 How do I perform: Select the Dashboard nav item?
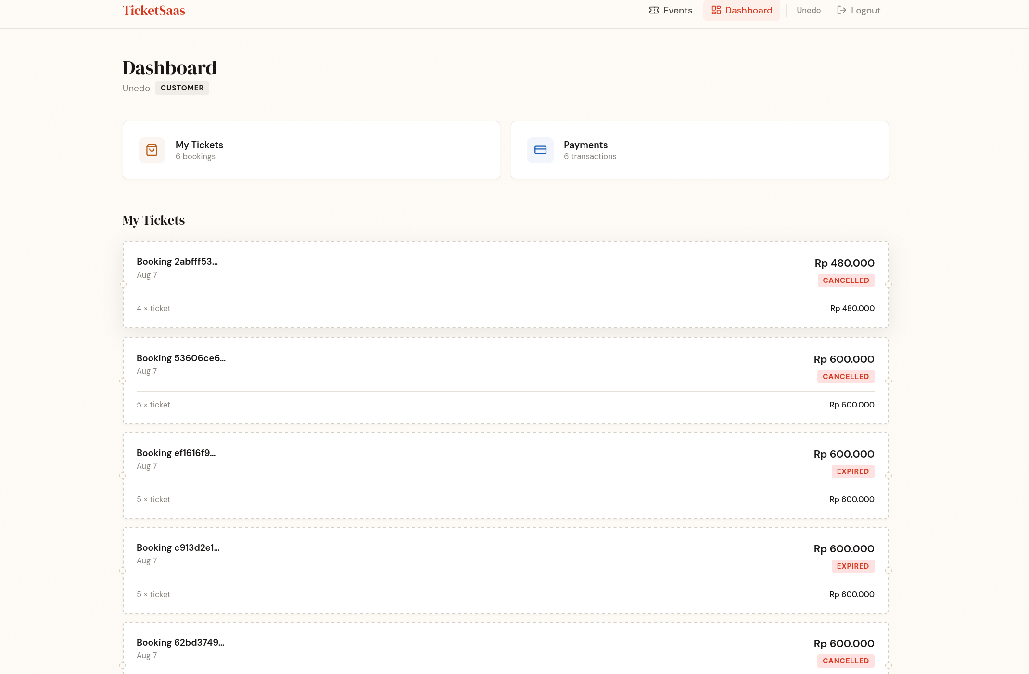click(x=742, y=10)
